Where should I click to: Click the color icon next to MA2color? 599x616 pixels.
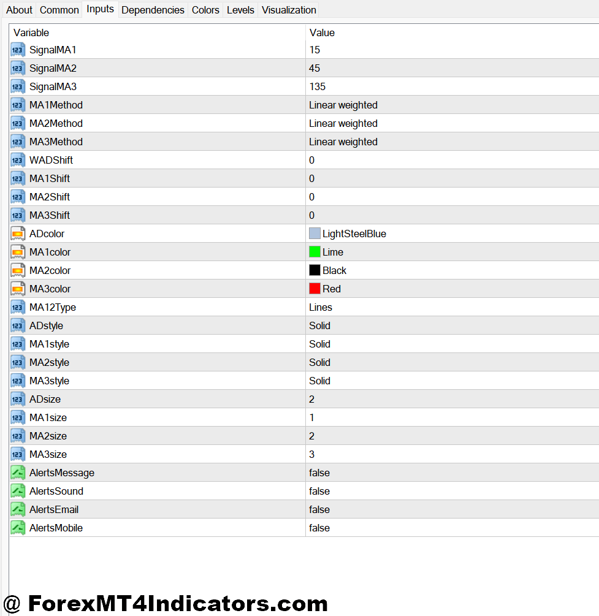tap(18, 270)
